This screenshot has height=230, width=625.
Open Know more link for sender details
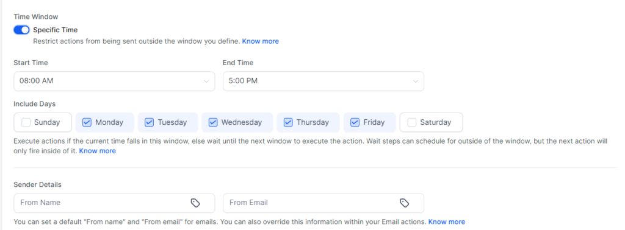[x=446, y=221]
